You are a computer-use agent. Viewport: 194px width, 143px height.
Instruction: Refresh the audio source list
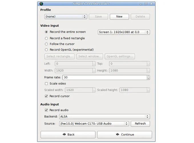point(140,124)
